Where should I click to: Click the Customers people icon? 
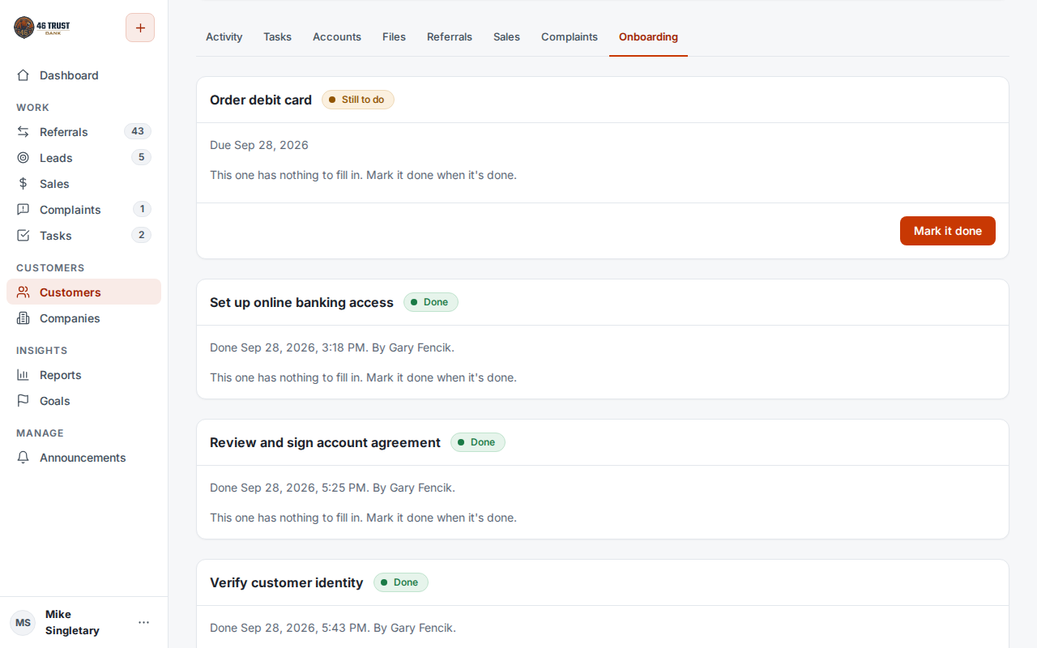tap(23, 292)
